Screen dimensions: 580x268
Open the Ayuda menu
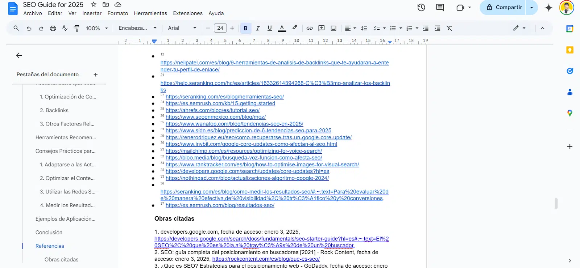tap(216, 13)
